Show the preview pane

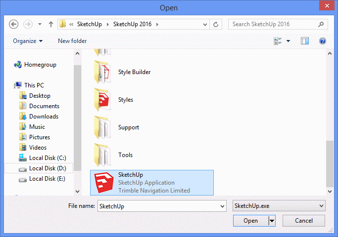304,41
